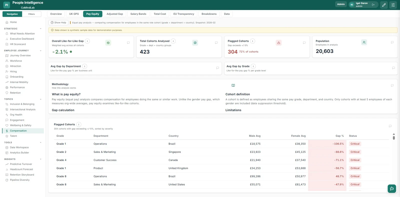Collapse the INSIGHTS sidebar section

point(40,159)
